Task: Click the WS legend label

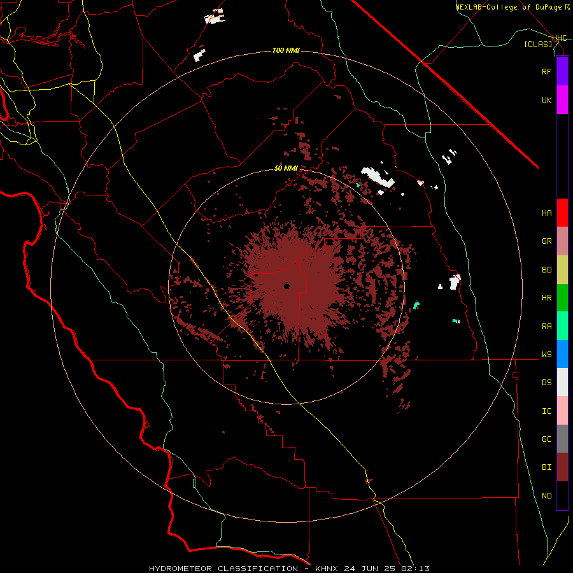Action: 546,355
